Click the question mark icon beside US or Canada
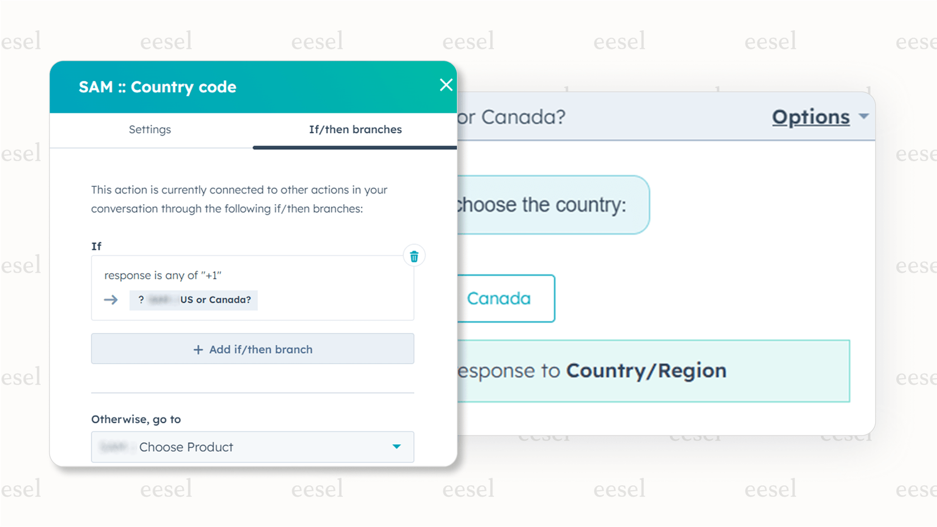The width and height of the screenshot is (937, 527). coord(141,300)
